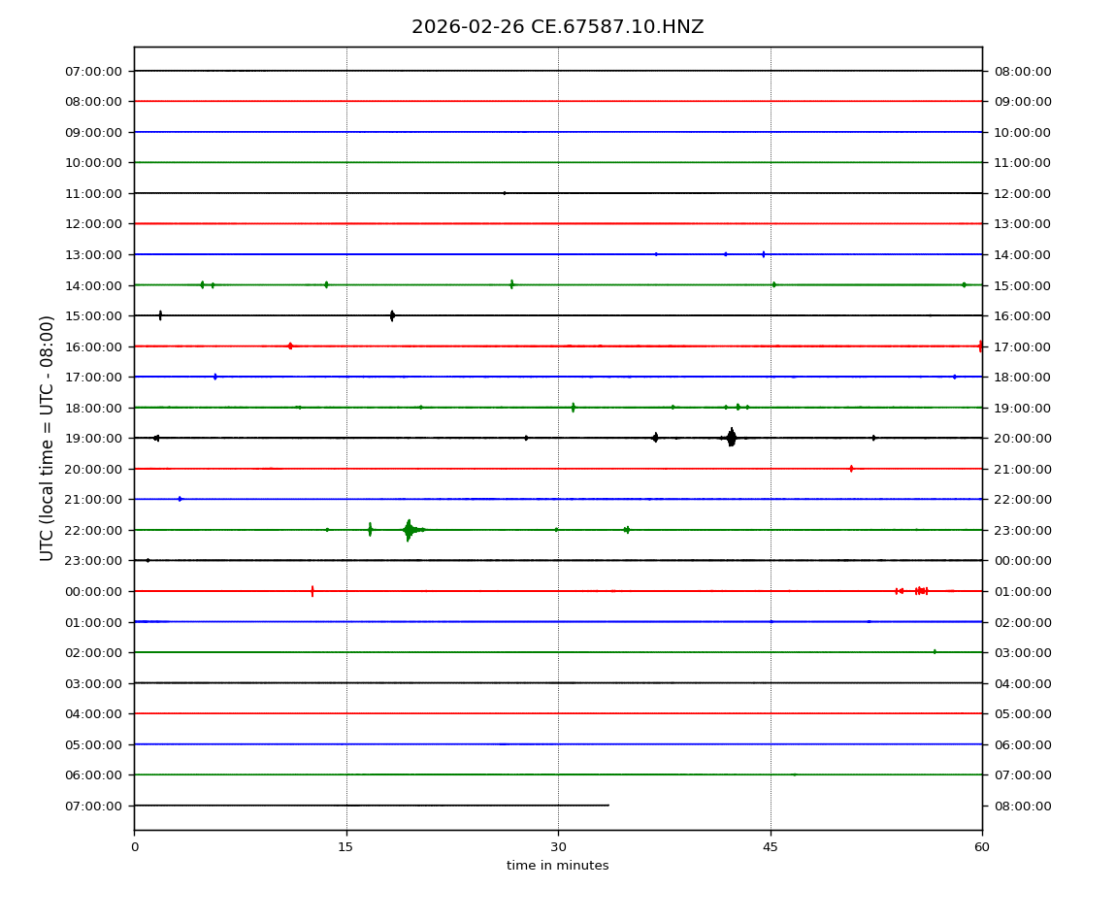1116x922 pixels.
Task: Click the left-axis label 19:00:00
Action: tap(95, 438)
